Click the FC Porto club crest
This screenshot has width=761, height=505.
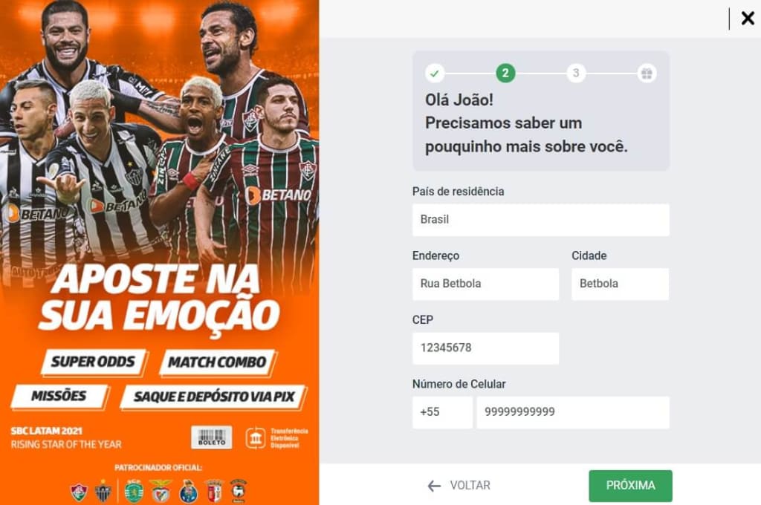tap(188, 492)
